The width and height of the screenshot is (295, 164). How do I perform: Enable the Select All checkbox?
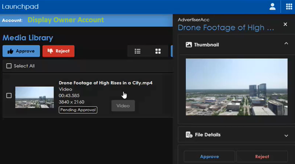point(9,66)
